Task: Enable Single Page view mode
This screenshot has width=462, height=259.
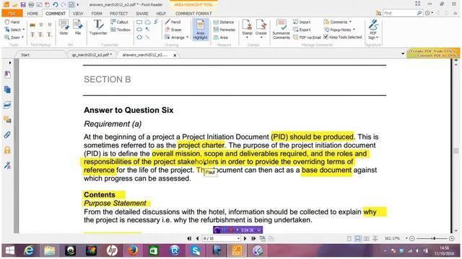Action: coord(349,239)
